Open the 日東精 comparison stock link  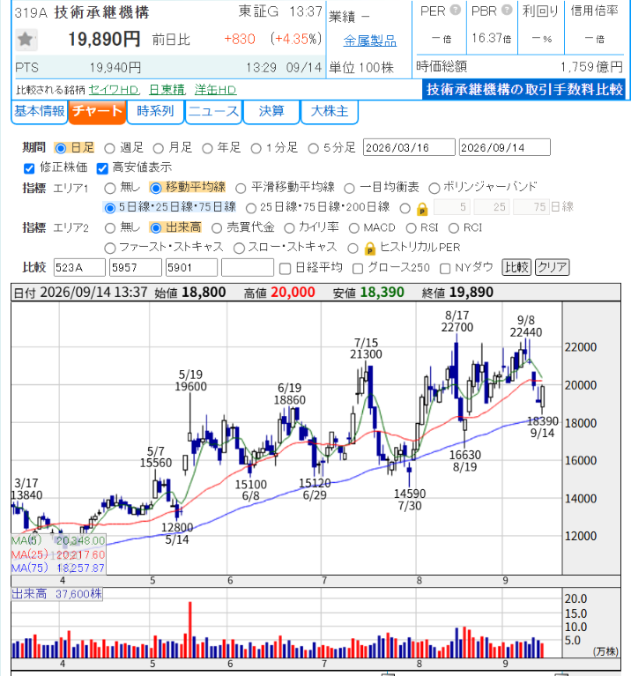pyautogui.click(x=167, y=90)
